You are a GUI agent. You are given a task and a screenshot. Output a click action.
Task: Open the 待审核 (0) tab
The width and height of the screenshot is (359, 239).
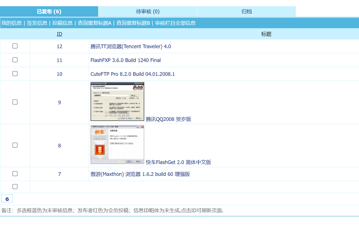148,12
